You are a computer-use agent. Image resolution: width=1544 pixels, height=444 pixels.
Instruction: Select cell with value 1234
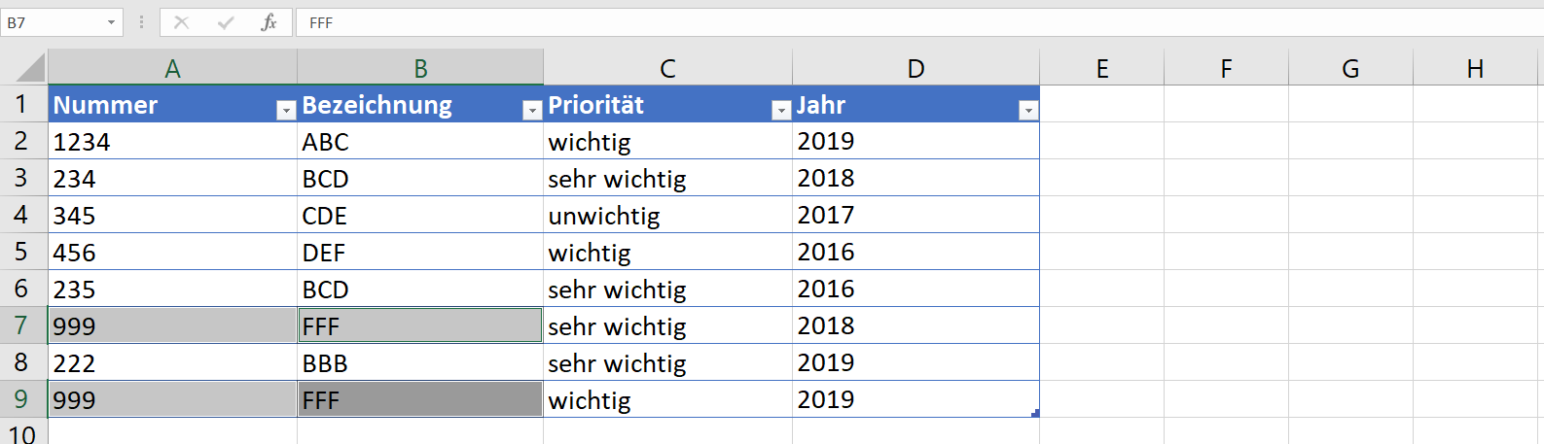pyautogui.click(x=172, y=142)
